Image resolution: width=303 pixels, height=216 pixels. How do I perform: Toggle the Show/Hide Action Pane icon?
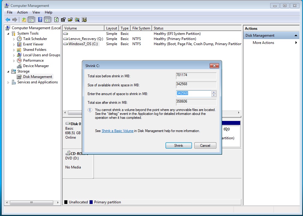point(47,20)
